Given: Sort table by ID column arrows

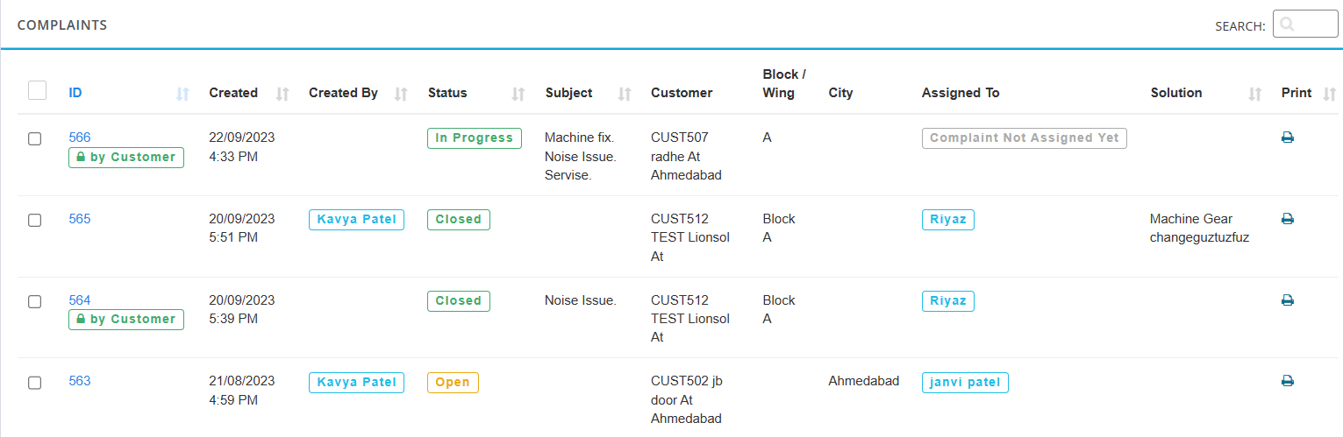Looking at the screenshot, I should click(182, 94).
